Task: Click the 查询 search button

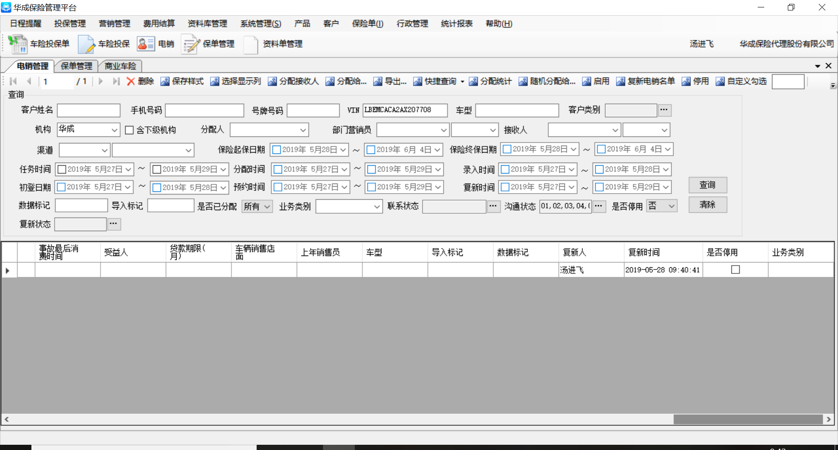Action: [x=707, y=185]
